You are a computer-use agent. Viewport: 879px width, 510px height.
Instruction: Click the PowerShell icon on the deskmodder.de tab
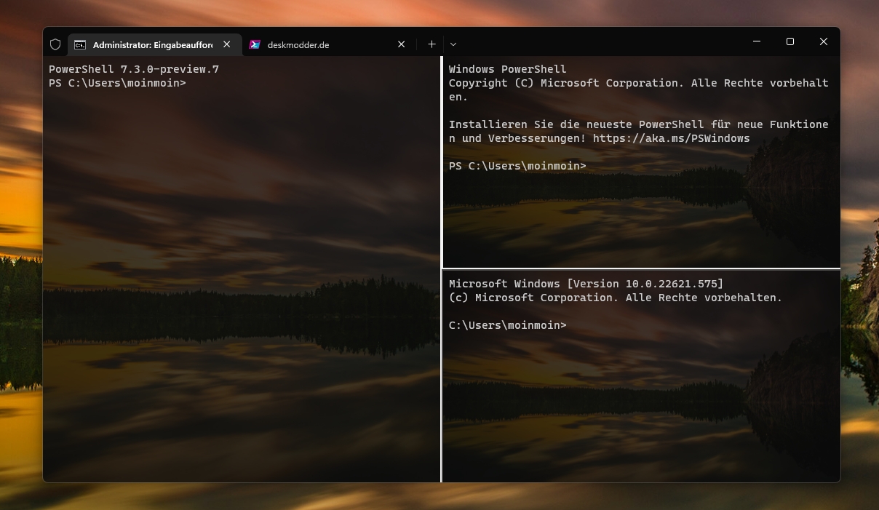(x=255, y=44)
